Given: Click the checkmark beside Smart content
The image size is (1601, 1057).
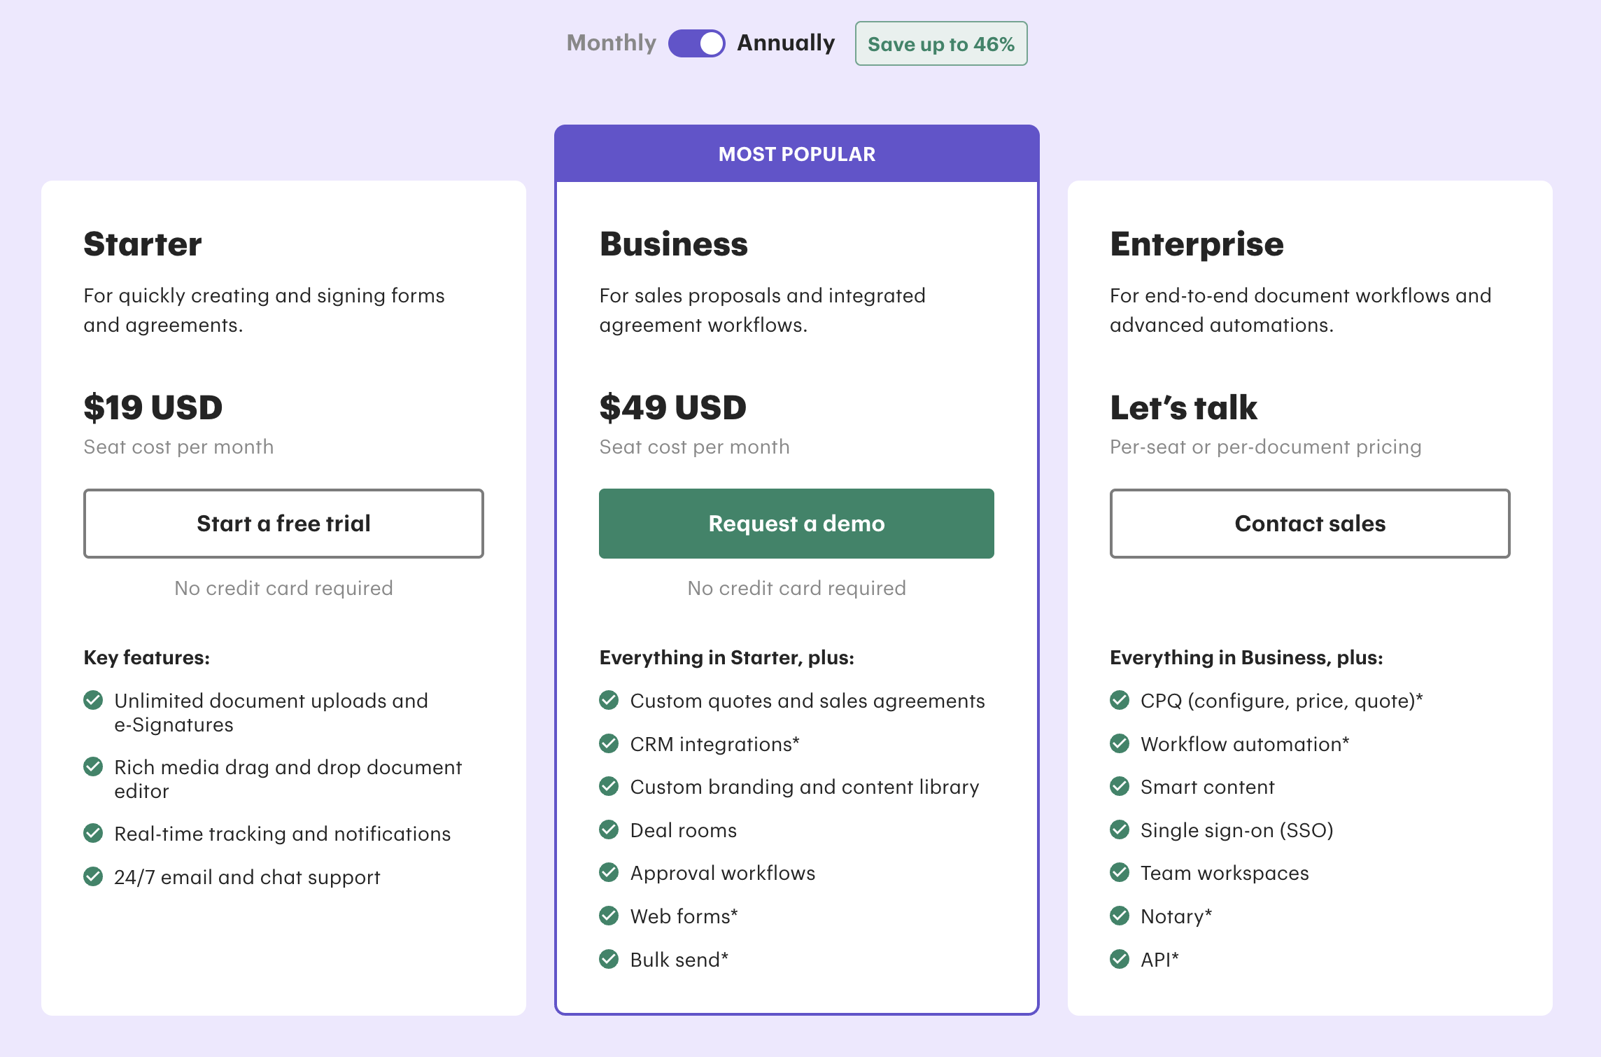Looking at the screenshot, I should tap(1121, 787).
